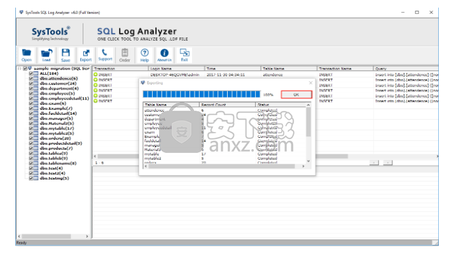Click the left arrow of export list scrollbar
456x257 pixels.
click(x=146, y=166)
